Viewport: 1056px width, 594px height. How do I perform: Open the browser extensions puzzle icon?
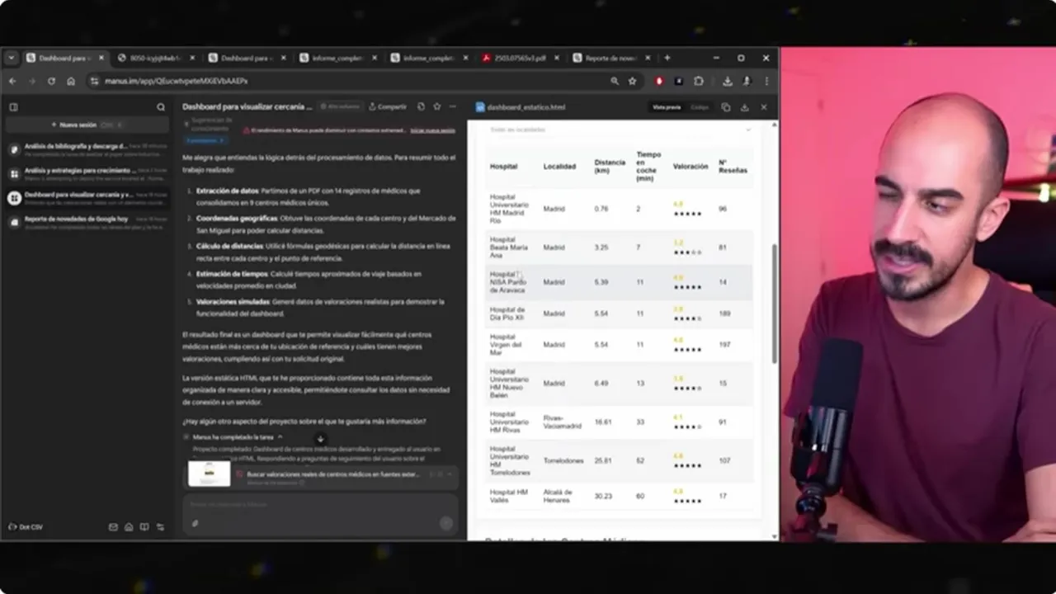tap(699, 81)
